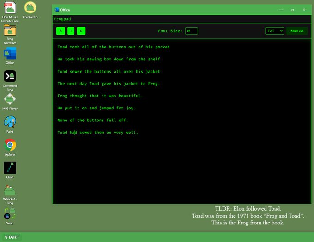314x242 pixels.
Task: Launch the Paint desktop icon
Action: pos(10,122)
